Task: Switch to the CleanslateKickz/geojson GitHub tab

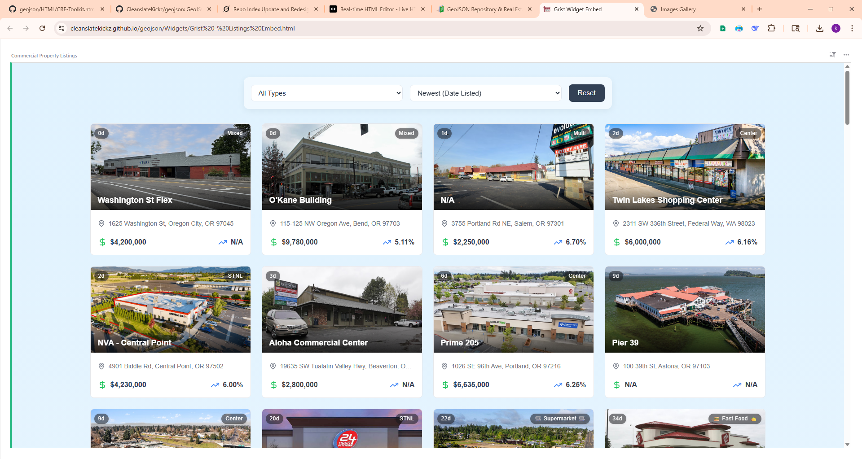Action: [163, 9]
